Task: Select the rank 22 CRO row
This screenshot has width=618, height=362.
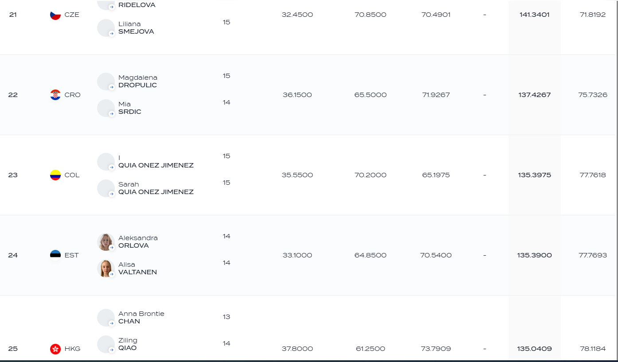Action: point(309,95)
